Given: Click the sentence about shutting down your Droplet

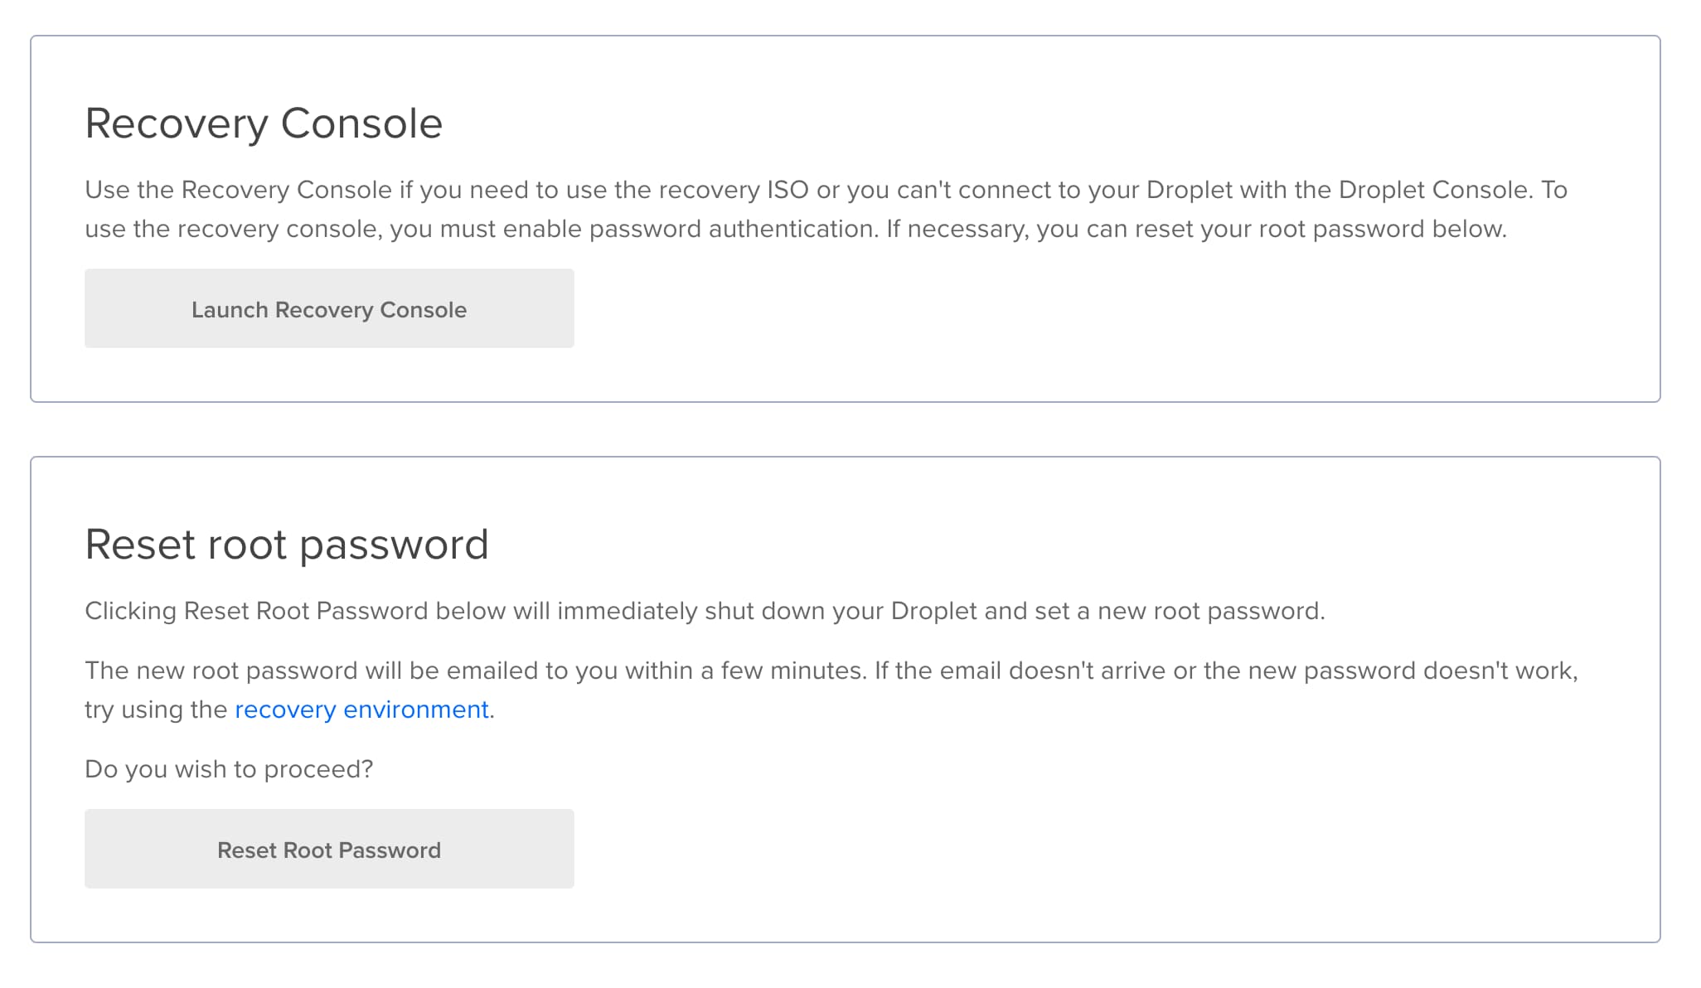Looking at the screenshot, I should pyautogui.click(x=705, y=611).
